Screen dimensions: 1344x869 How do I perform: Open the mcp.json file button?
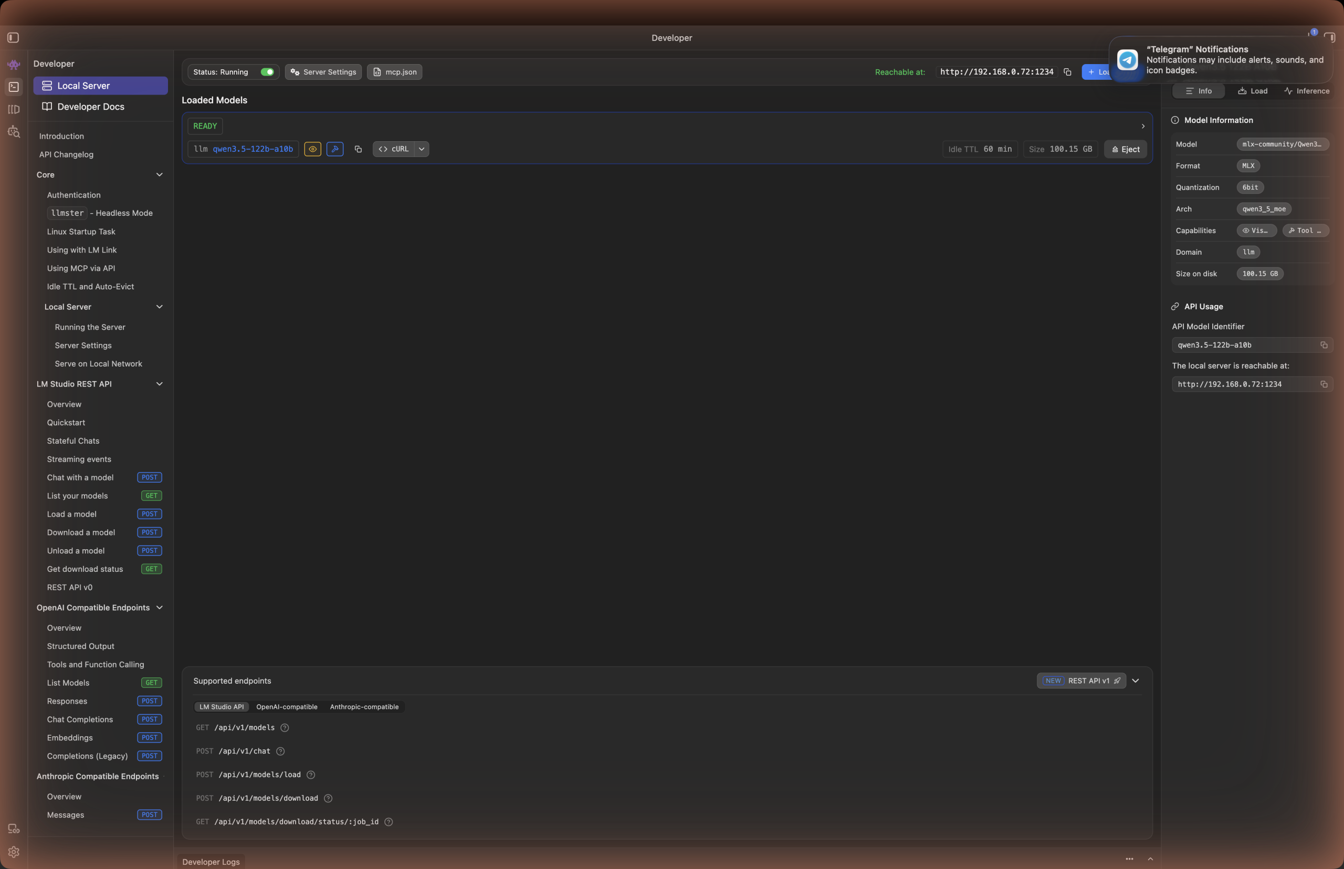tap(394, 72)
